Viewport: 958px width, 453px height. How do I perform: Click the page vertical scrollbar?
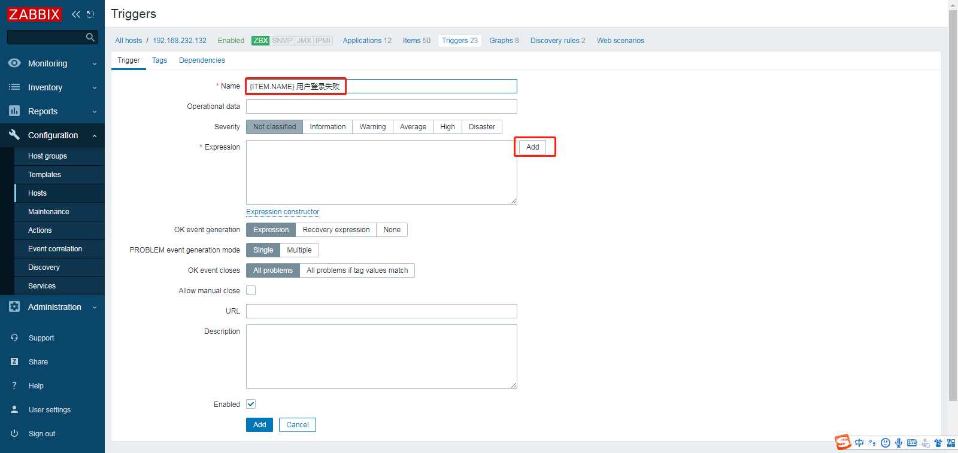pyautogui.click(x=953, y=205)
